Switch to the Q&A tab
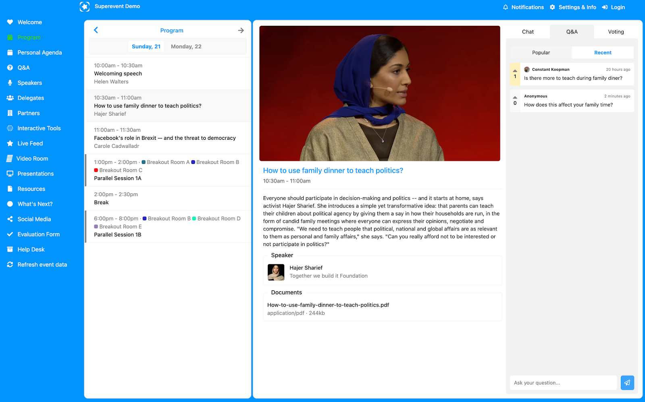The image size is (645, 402). 572,32
